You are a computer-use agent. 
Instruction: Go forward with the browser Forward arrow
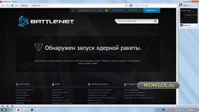[x=7, y=5]
